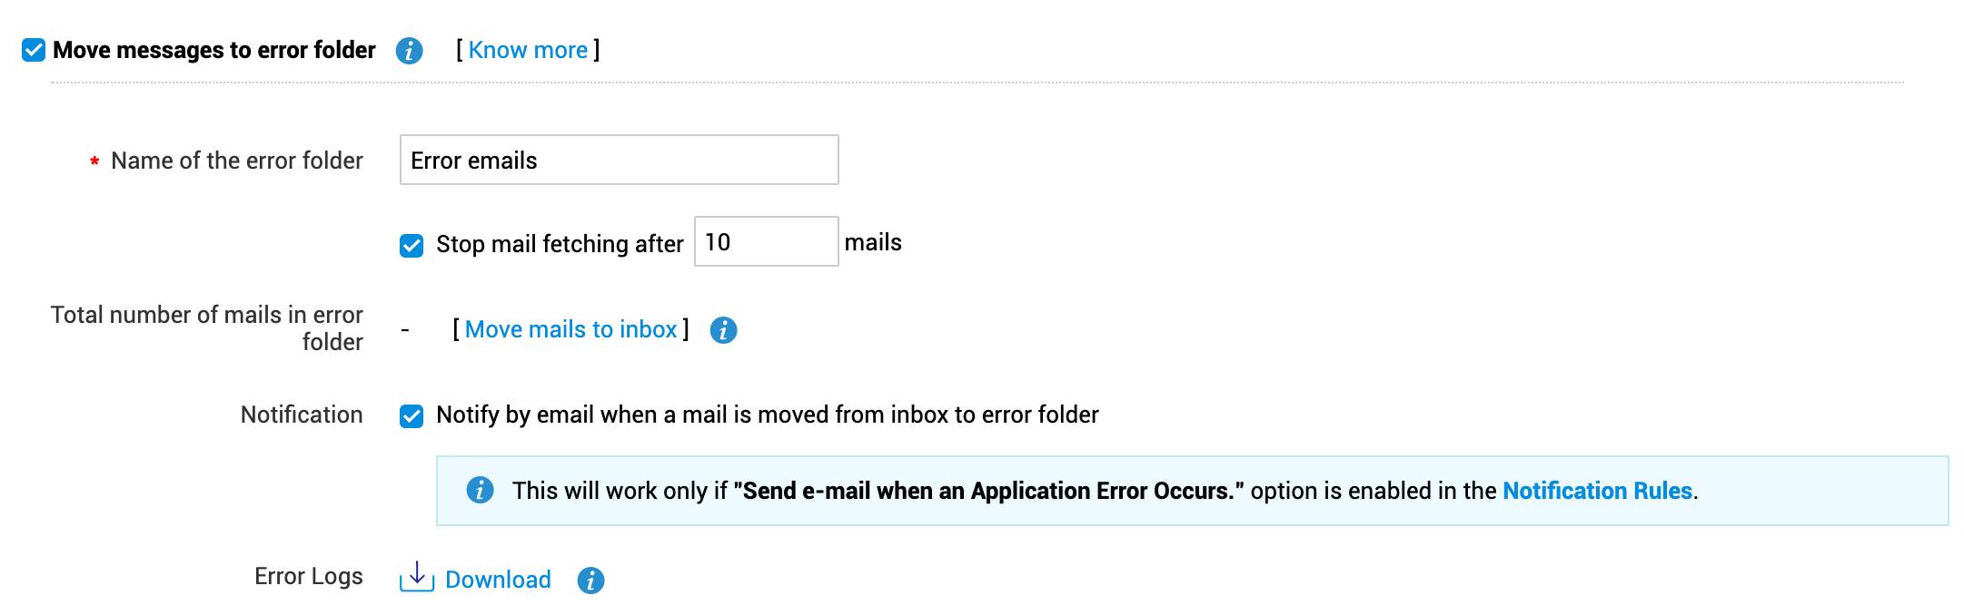Image resolution: width=1964 pixels, height=615 pixels.
Task: Open the Know more link
Action: [528, 50]
